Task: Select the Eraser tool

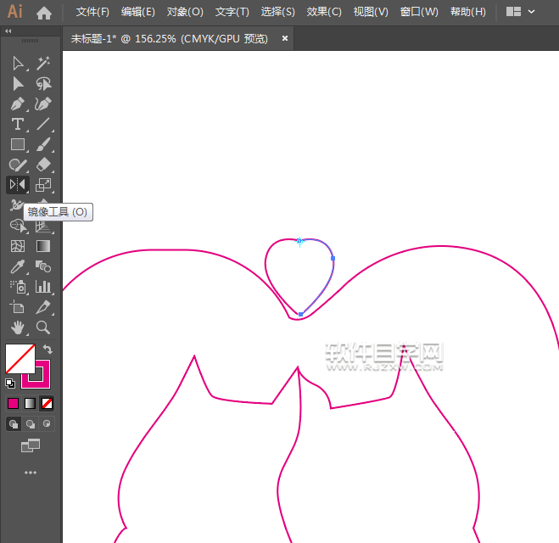Action: point(43,165)
